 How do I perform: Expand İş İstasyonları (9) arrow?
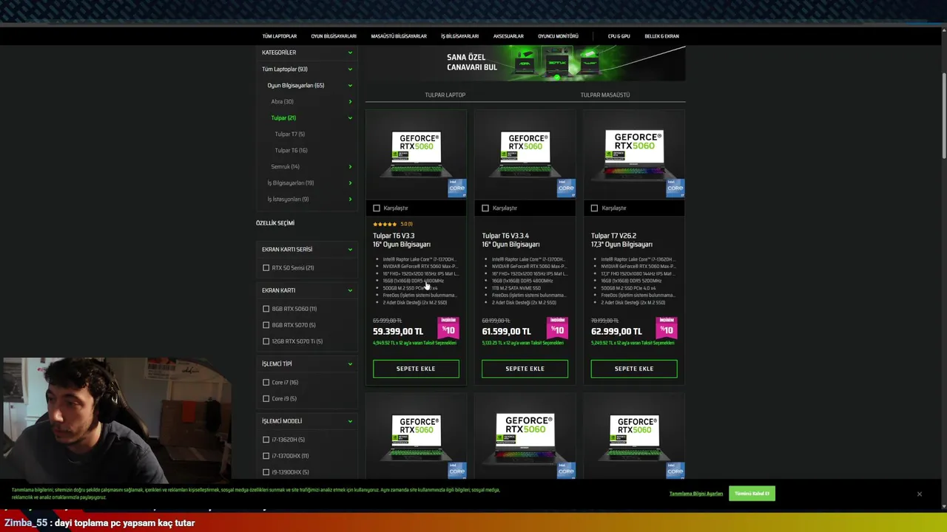tap(350, 199)
